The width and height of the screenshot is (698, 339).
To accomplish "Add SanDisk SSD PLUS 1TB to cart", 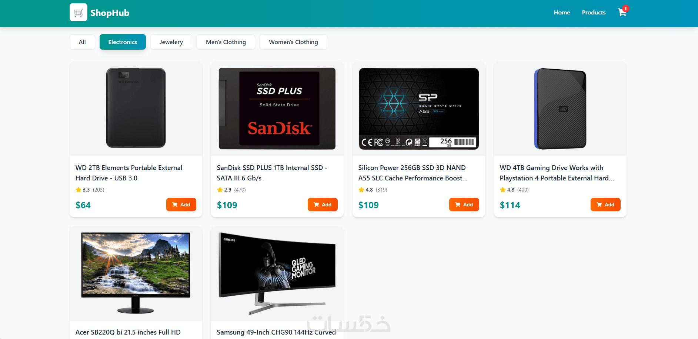I will click(323, 205).
